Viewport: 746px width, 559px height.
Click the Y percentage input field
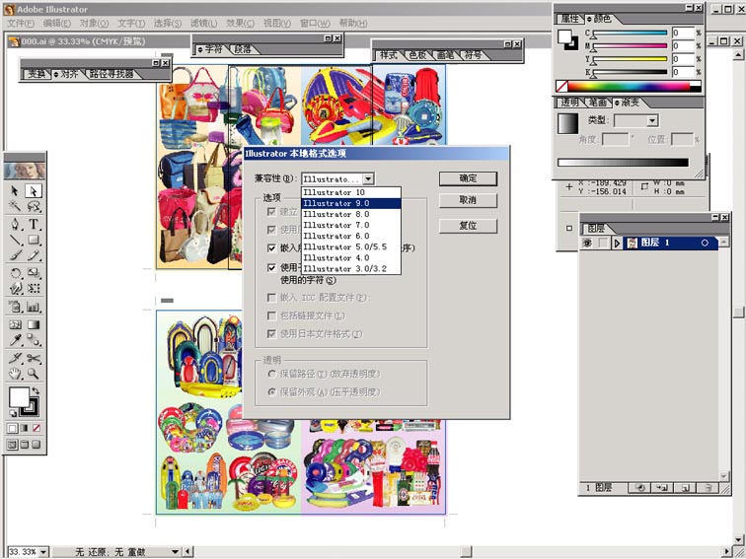[683, 59]
